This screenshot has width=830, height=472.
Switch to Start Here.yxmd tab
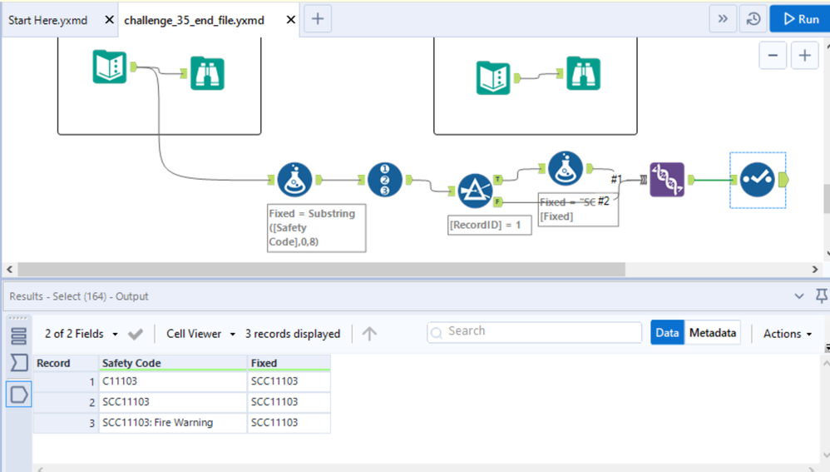point(48,19)
